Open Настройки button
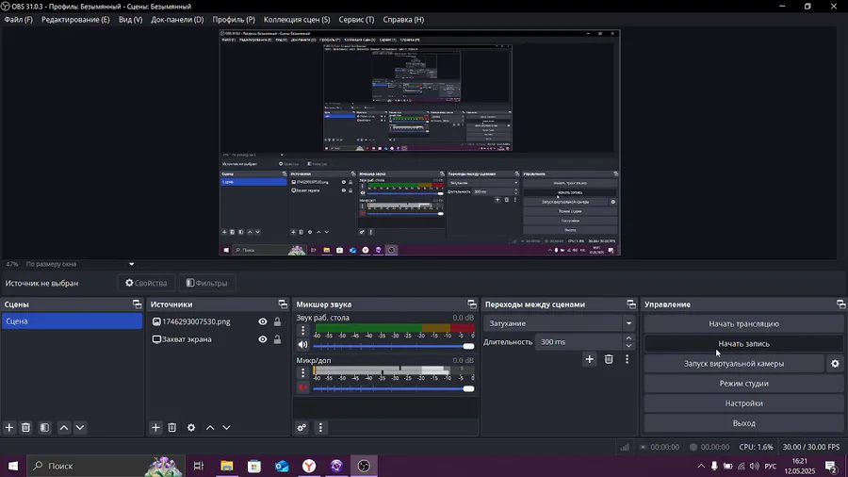The width and height of the screenshot is (848, 477). 743,403
